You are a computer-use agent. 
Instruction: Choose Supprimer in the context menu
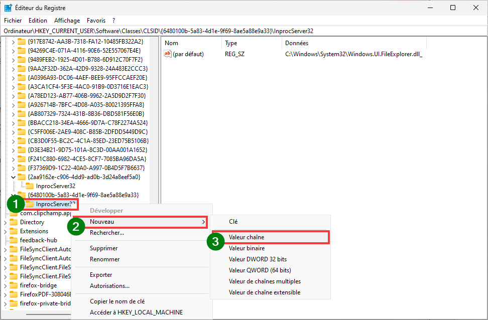click(103, 248)
